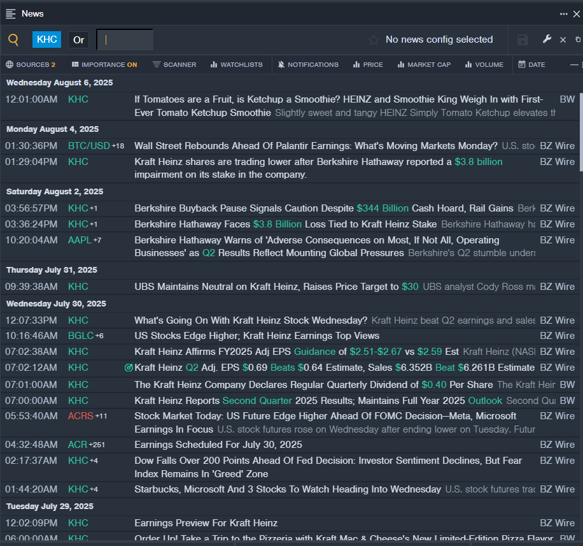This screenshot has height=546, width=583.
Task: Open 'Kraft Heinz Reports Second Quarter 2025 Results'
Action: (x=318, y=401)
